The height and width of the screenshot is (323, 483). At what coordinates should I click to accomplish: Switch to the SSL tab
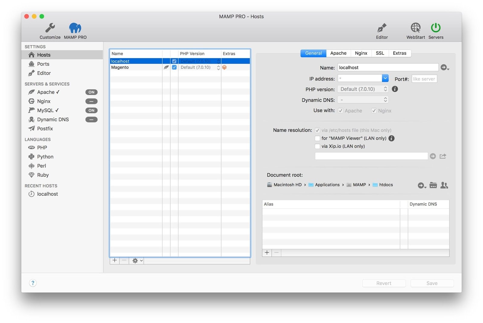tap(380, 53)
